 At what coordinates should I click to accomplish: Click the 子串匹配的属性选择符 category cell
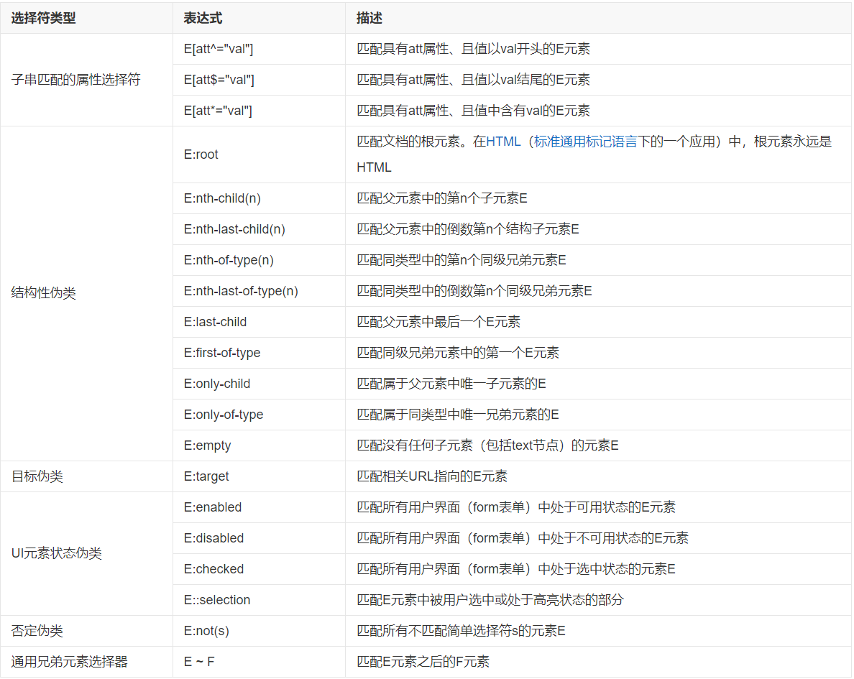point(75,80)
